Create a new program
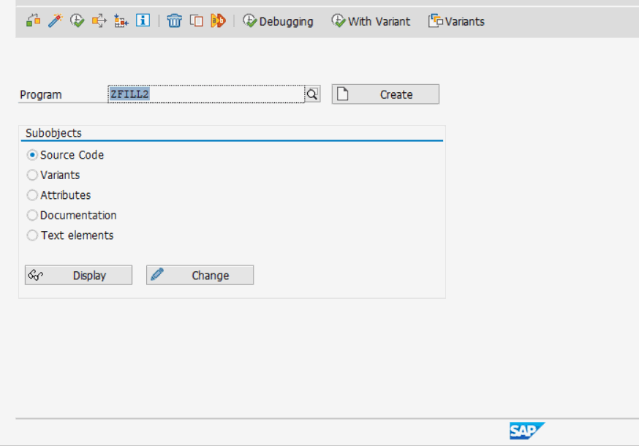The width and height of the screenshot is (639, 446). click(x=385, y=94)
